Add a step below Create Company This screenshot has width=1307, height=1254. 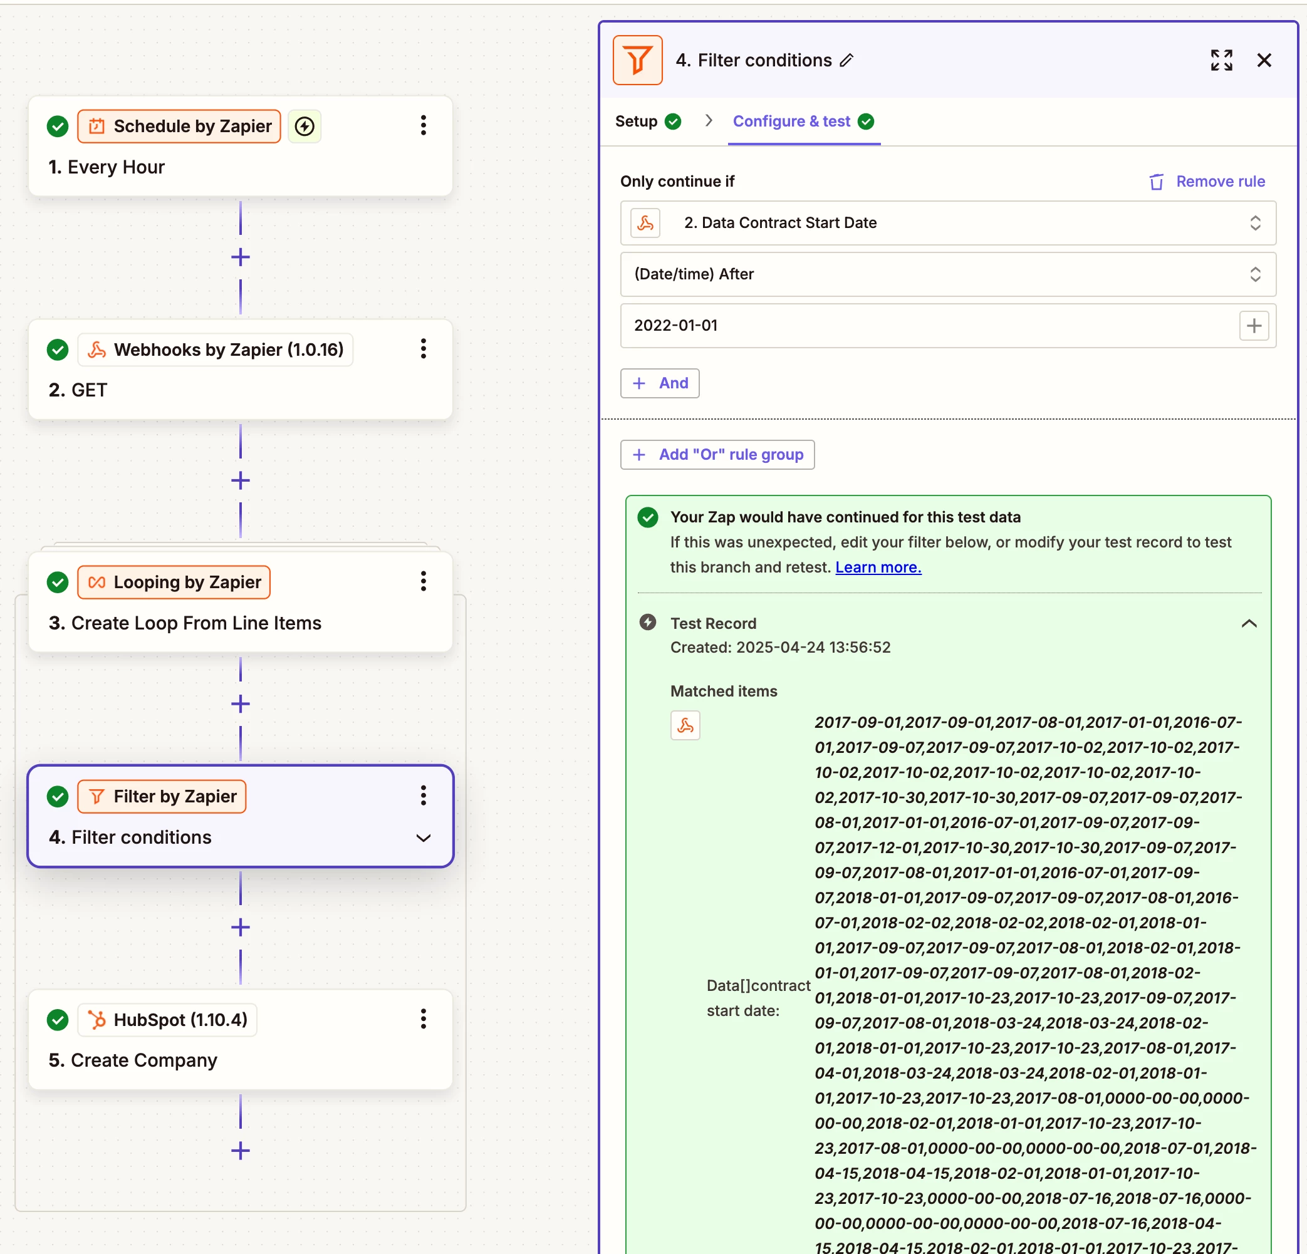tap(240, 1151)
